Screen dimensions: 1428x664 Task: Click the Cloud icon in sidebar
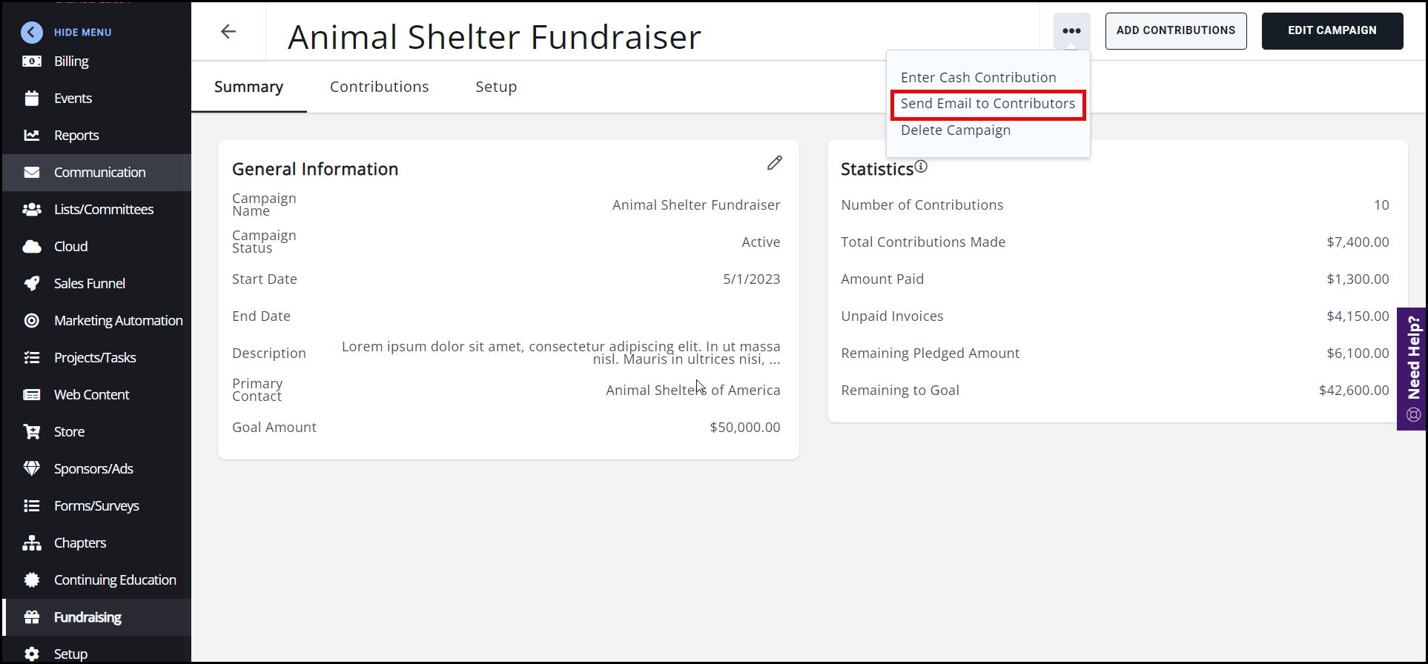click(31, 247)
